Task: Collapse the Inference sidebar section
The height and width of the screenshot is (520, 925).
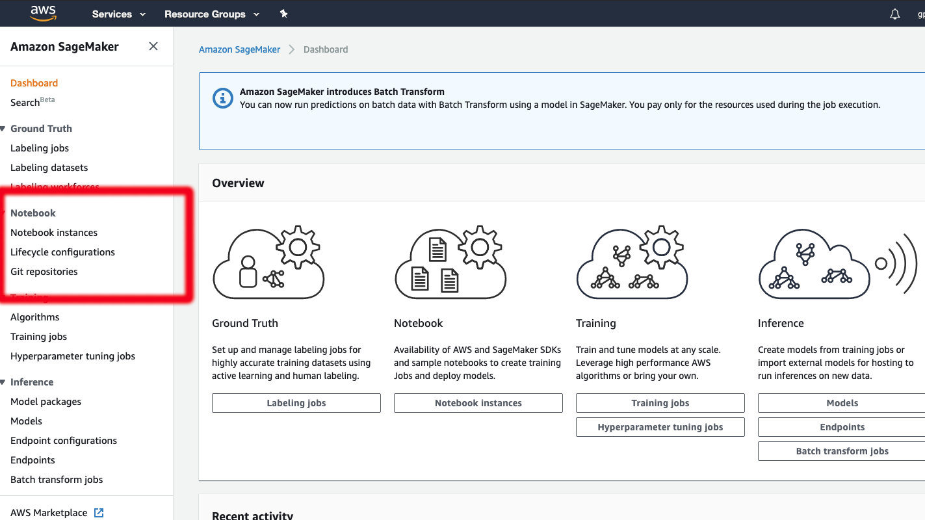Action: (x=3, y=382)
